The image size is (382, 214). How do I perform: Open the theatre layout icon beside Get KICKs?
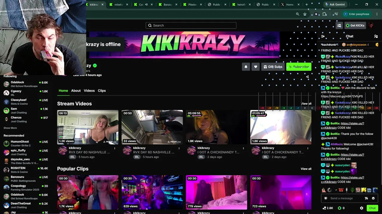coord(339,26)
